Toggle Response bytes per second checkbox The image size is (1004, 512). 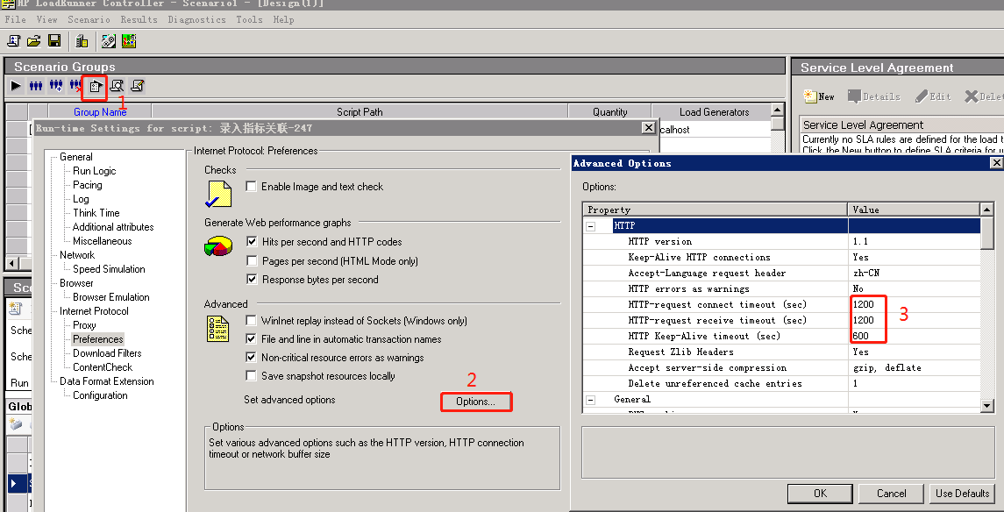(252, 280)
